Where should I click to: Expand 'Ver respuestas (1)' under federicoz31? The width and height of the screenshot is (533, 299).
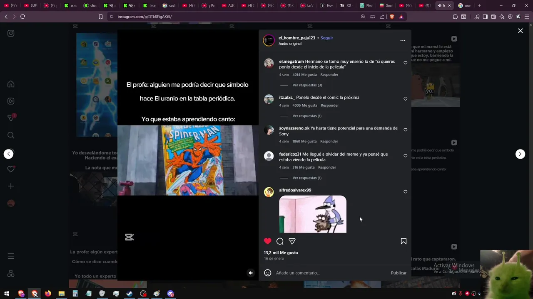click(307, 178)
